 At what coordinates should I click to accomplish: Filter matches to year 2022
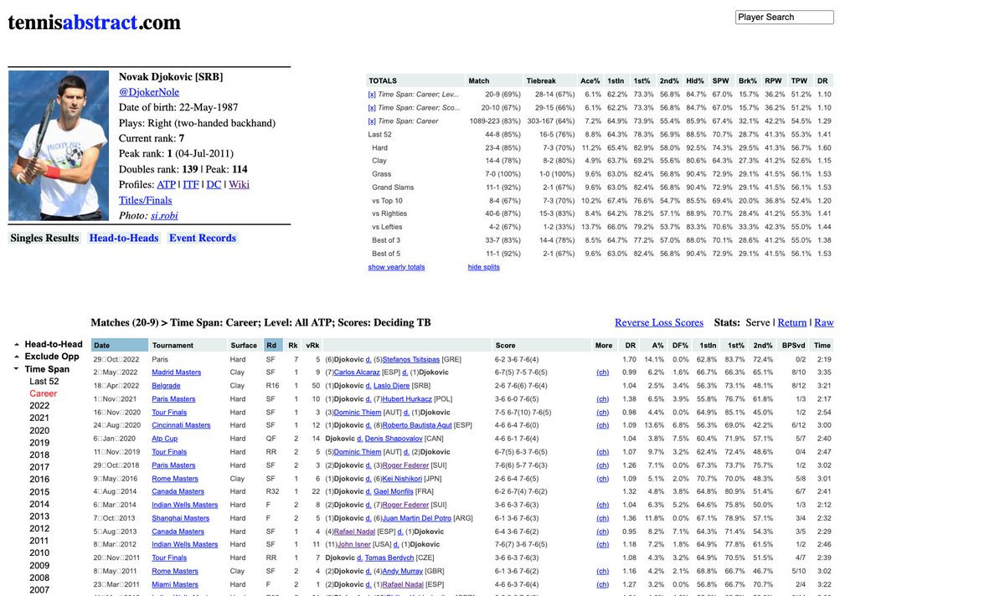39,405
